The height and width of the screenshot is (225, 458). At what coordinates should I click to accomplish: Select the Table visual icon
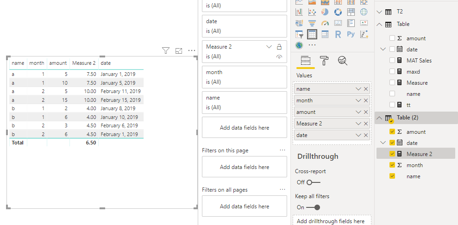click(x=312, y=34)
